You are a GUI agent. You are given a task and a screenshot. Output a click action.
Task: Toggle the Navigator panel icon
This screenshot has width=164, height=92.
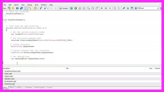pyautogui.click(x=30, y=8)
